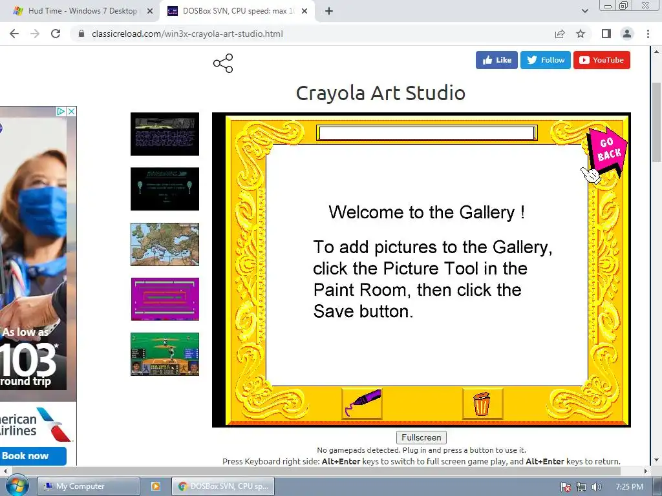Open the tennis rackets game thumbnail
Screen dimensions: 662x496
point(165,189)
